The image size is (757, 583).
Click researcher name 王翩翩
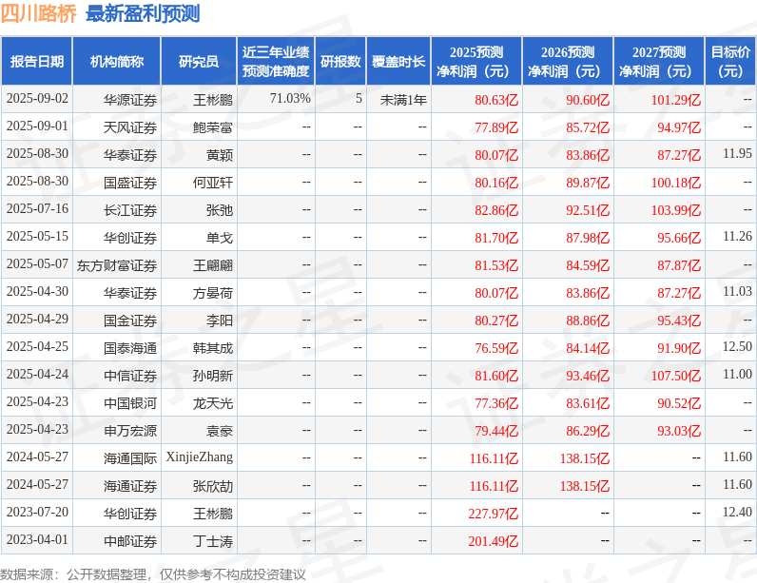point(212,265)
